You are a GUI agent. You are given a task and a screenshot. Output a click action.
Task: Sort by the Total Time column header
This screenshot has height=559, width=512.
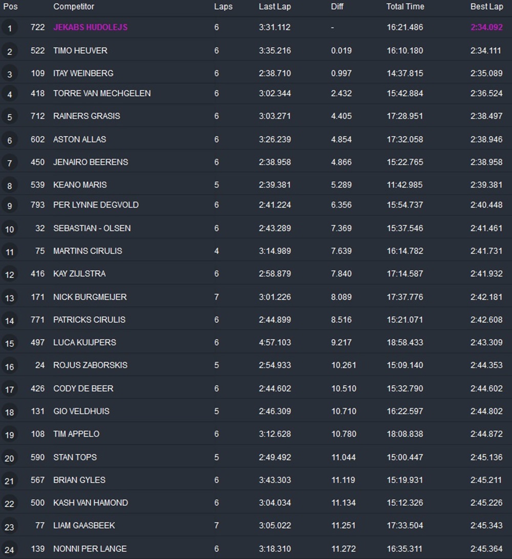pyautogui.click(x=405, y=7)
